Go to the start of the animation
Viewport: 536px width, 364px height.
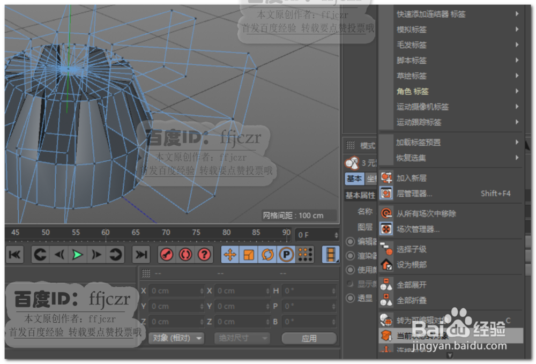tap(14, 255)
